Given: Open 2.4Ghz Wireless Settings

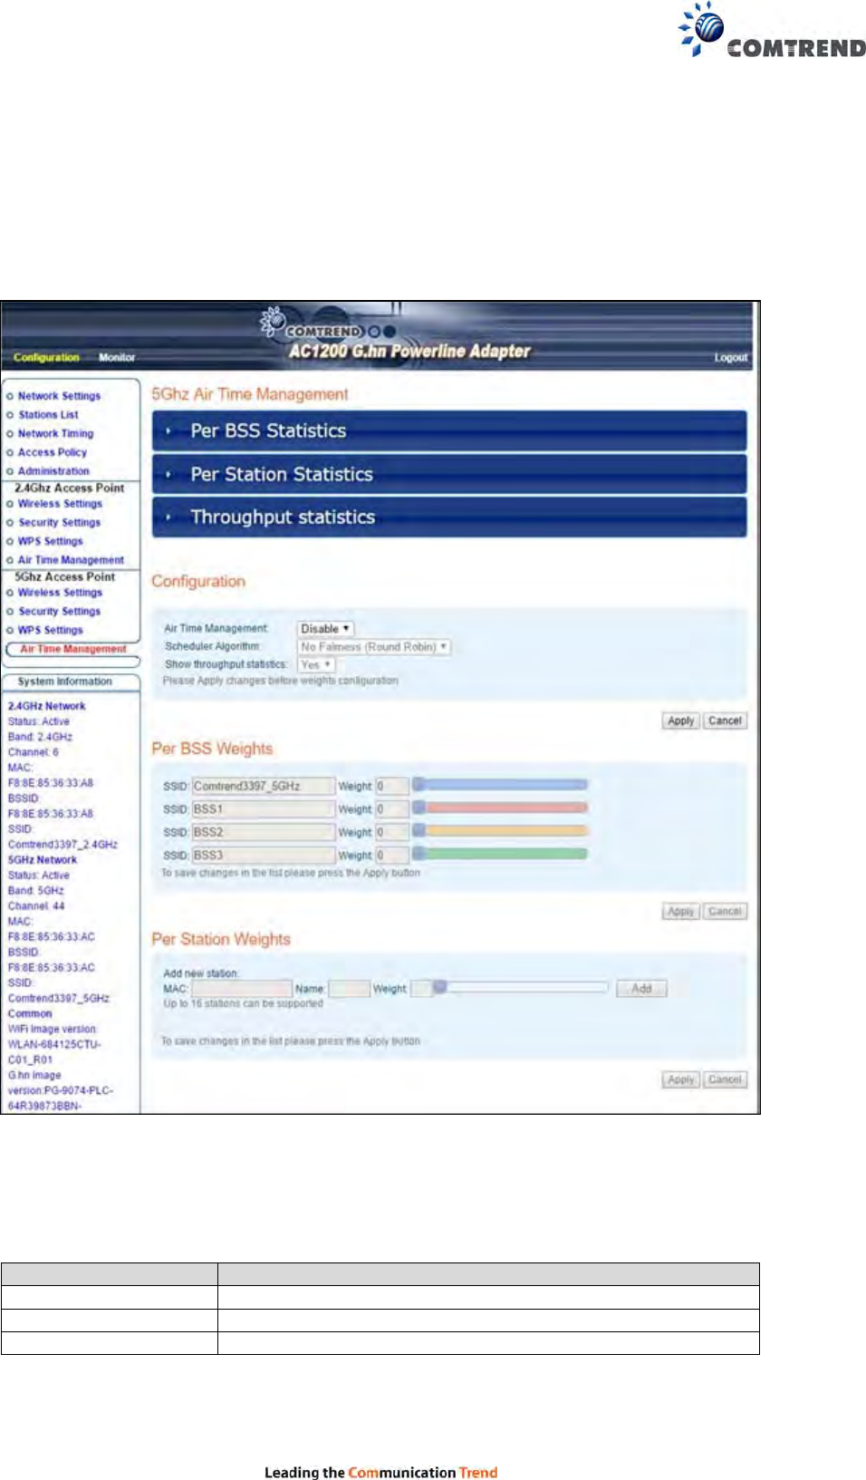Looking at the screenshot, I should [x=60, y=504].
